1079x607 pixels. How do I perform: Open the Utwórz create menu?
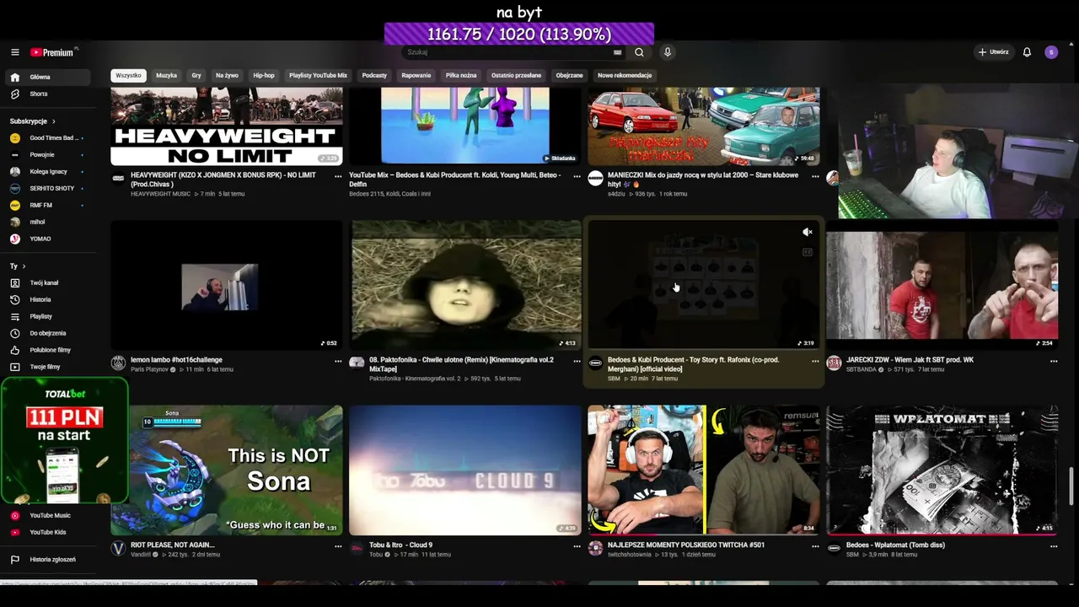point(993,52)
